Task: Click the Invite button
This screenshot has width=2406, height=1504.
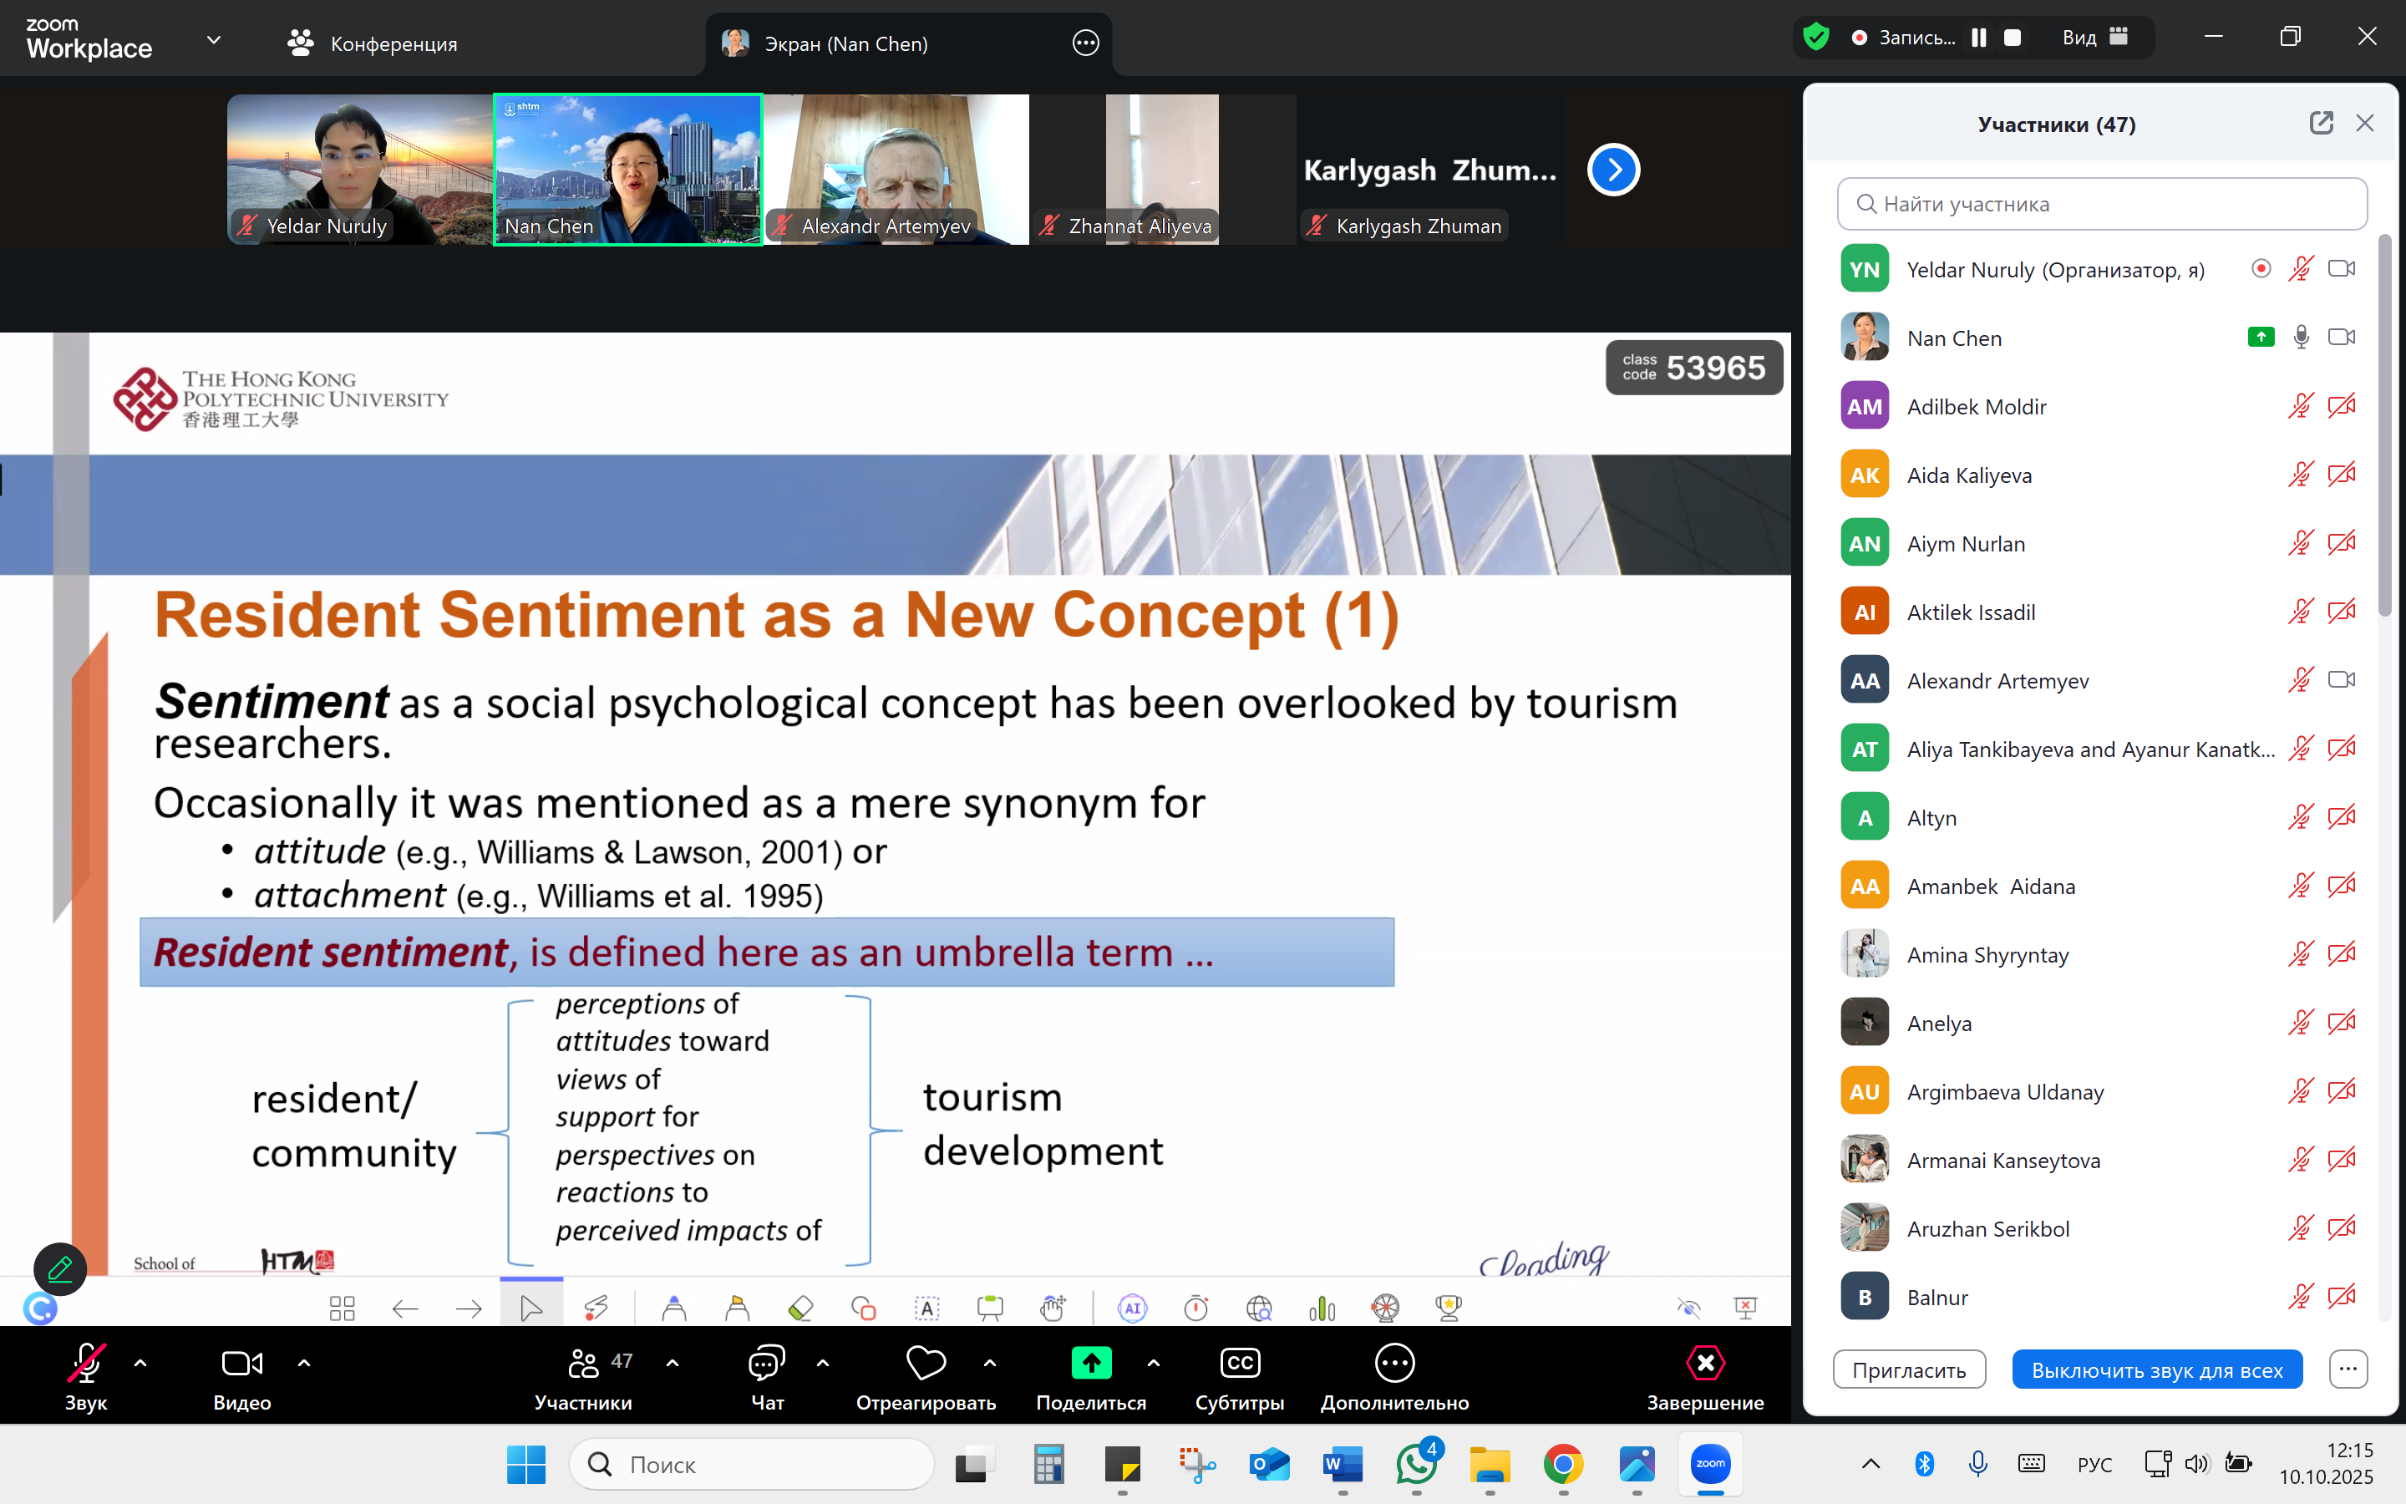Action: (1908, 1369)
